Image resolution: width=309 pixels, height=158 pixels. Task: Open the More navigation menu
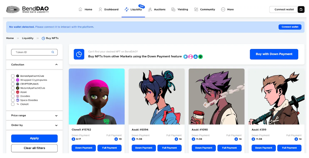228,9
